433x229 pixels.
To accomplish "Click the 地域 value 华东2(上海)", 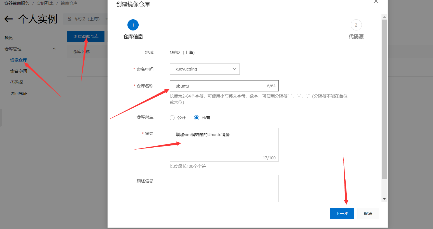I will click(x=182, y=53).
